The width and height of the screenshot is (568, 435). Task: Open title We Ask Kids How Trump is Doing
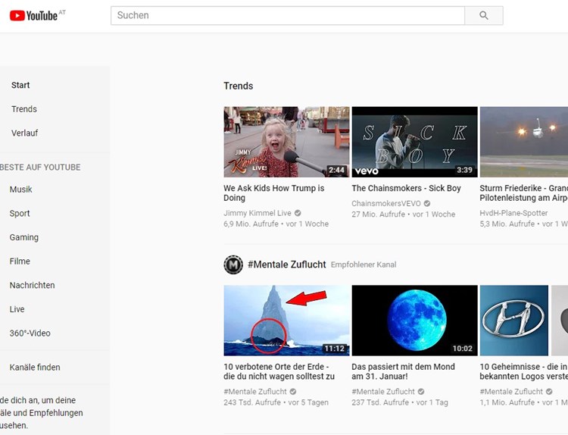point(274,192)
